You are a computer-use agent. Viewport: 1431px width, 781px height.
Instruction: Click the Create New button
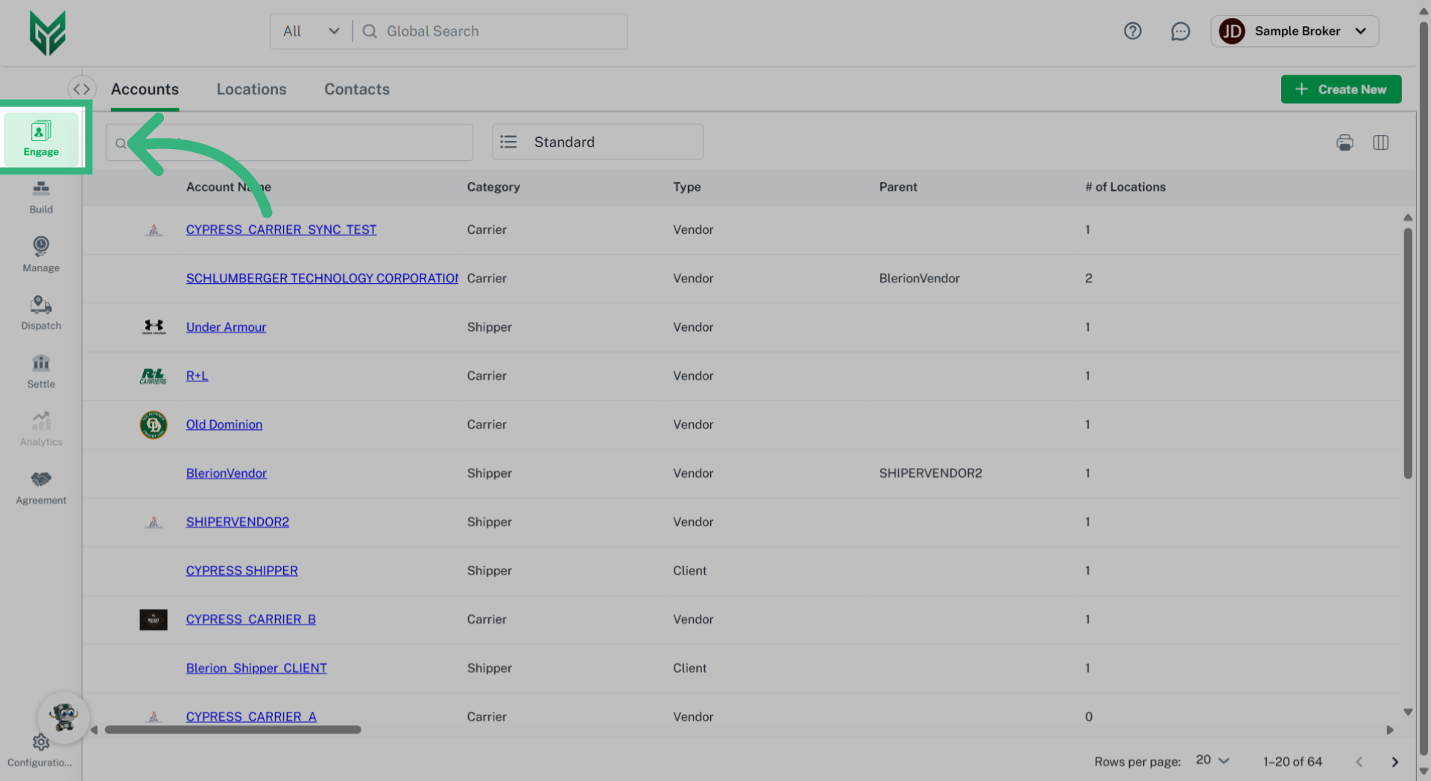(x=1340, y=89)
